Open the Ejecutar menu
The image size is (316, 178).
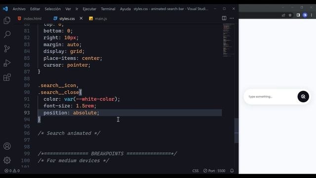(x=89, y=9)
